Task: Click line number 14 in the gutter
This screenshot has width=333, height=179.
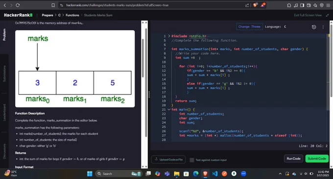Action: point(164,80)
